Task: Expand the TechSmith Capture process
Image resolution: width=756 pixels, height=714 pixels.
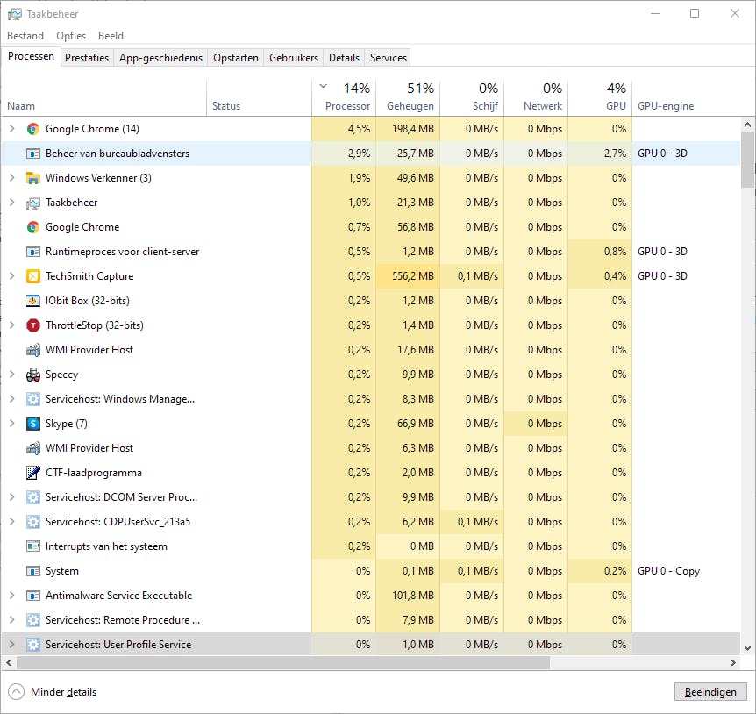Action: click(x=12, y=276)
